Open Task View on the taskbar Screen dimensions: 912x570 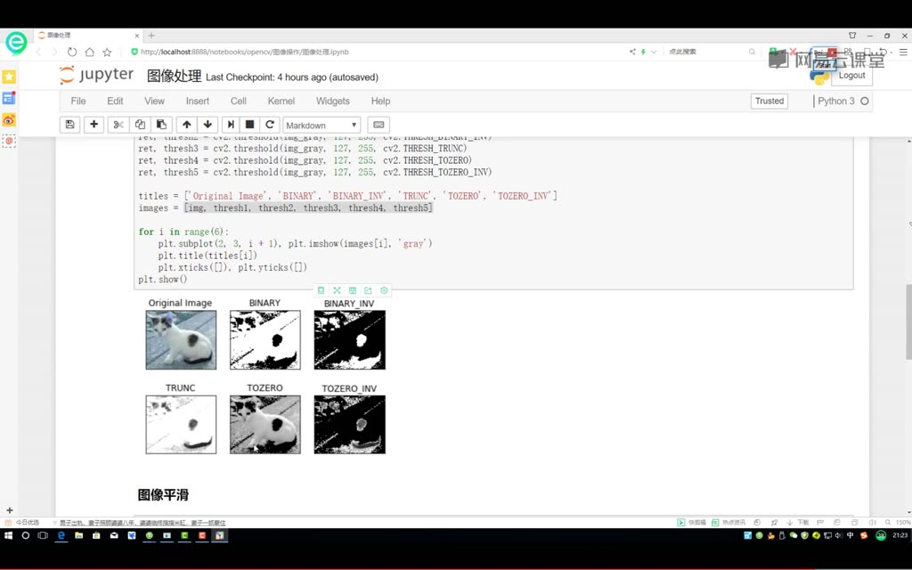coord(43,535)
